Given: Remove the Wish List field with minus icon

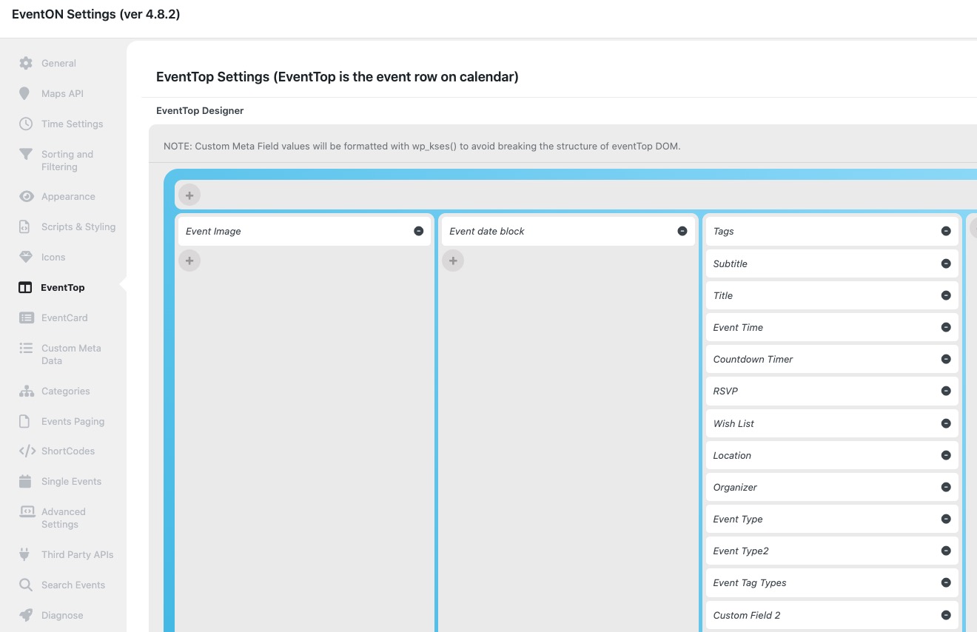Looking at the screenshot, I should coord(946,423).
